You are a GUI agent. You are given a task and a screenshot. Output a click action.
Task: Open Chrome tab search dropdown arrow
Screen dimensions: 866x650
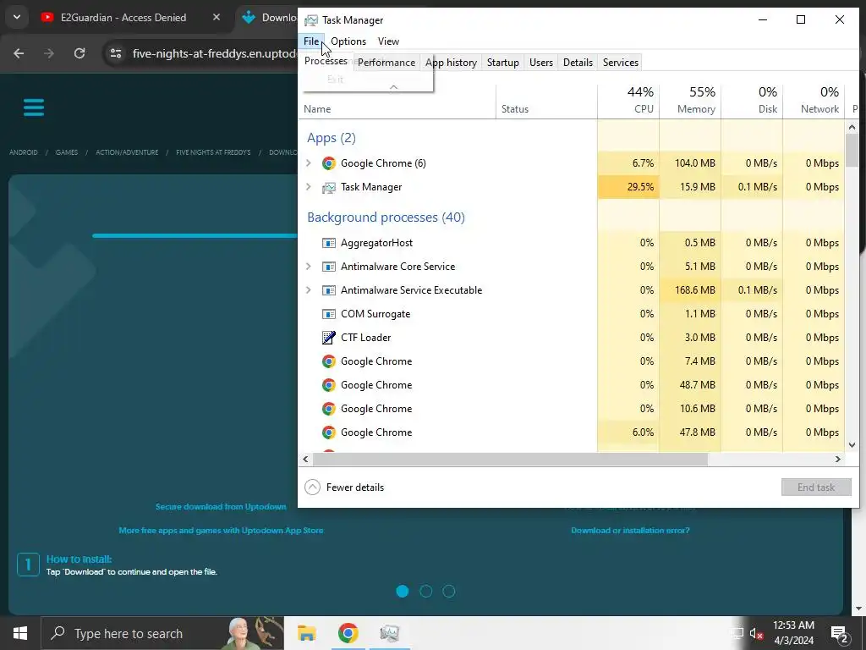(x=17, y=17)
